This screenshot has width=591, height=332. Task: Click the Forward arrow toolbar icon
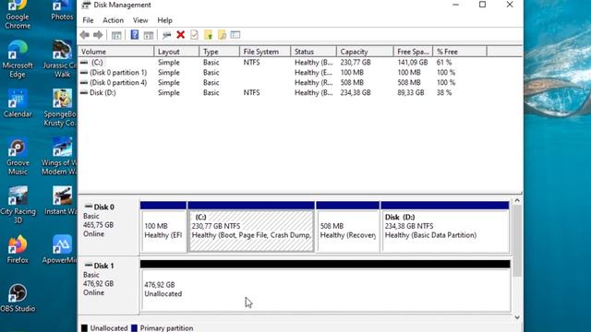[x=98, y=35]
